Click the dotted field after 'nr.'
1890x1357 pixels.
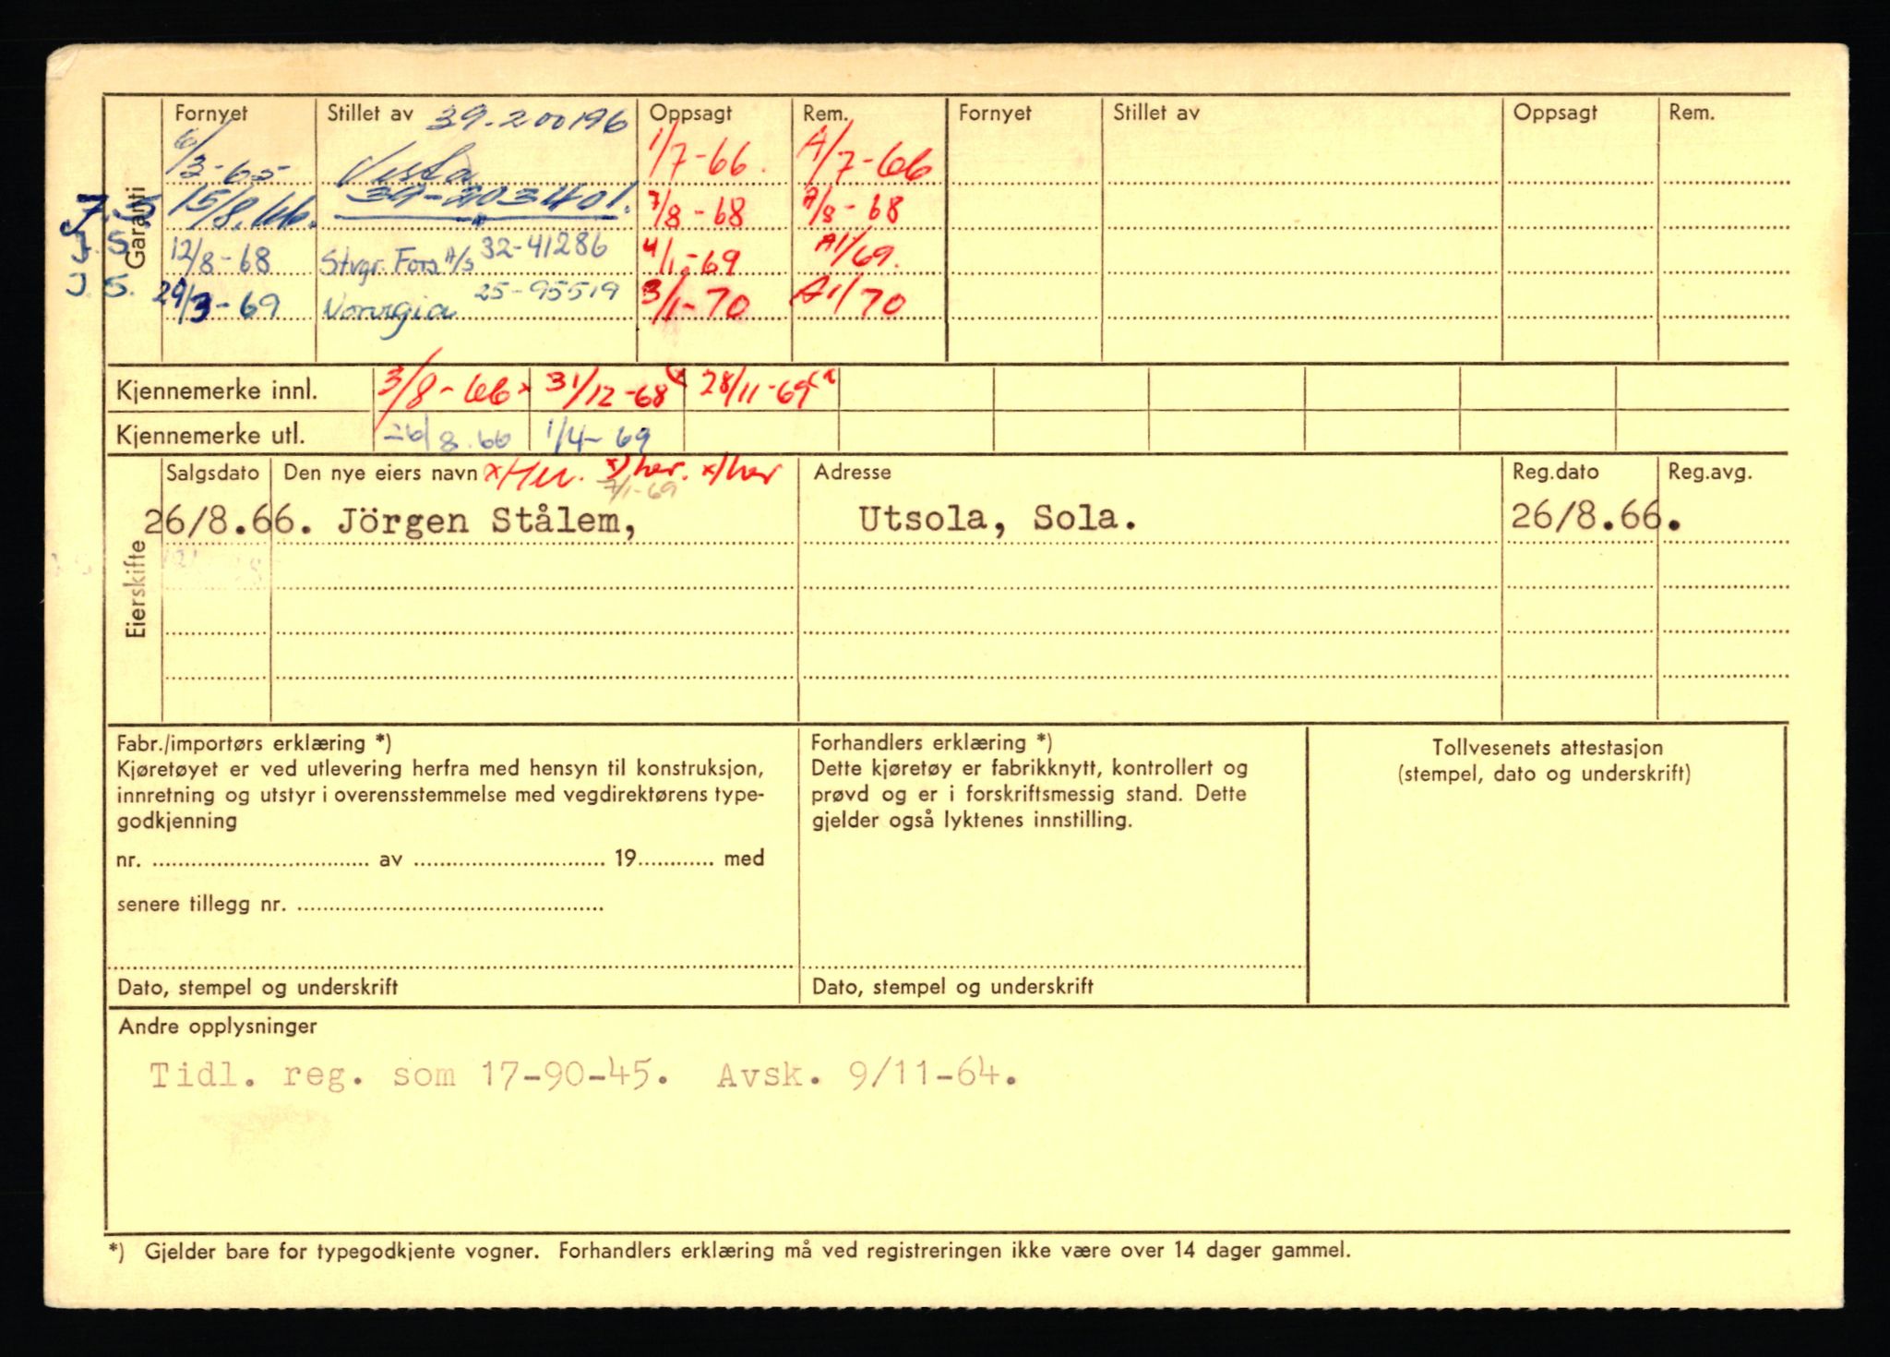[x=260, y=862]
